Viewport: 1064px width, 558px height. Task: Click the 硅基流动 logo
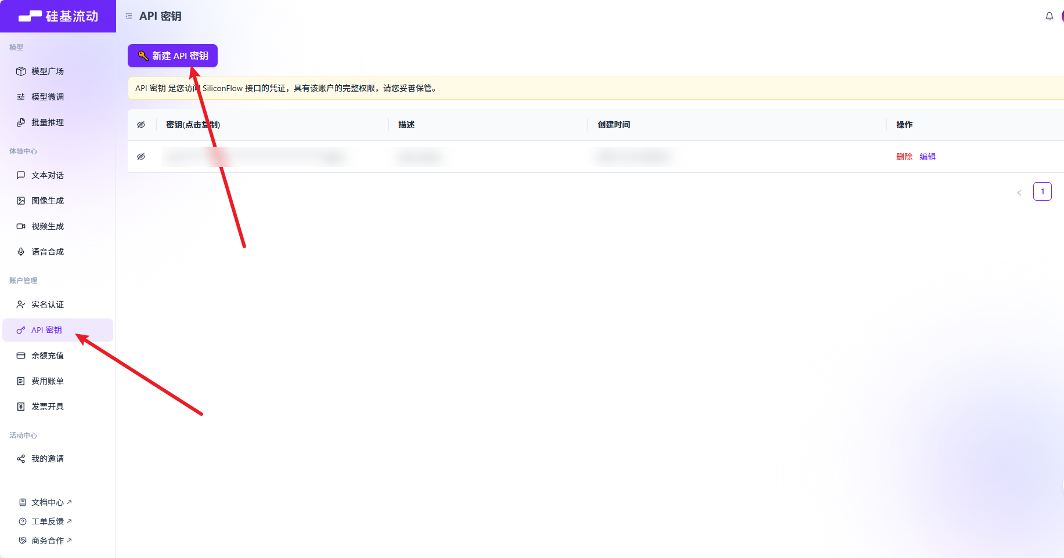[x=58, y=16]
